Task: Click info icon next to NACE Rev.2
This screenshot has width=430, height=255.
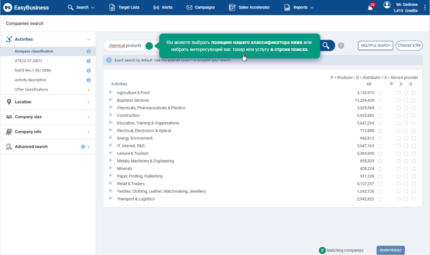Action: [89, 70]
